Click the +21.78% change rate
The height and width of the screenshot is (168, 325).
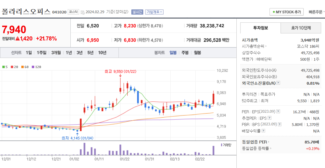[x=46, y=39]
